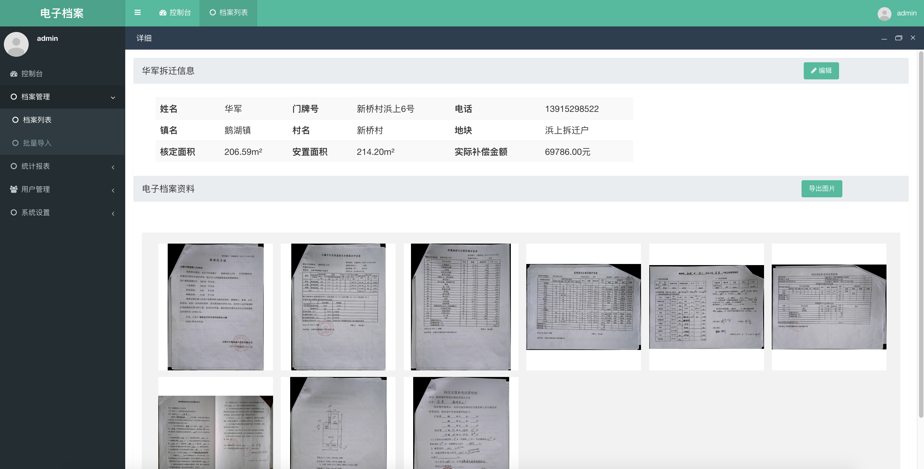
Task: Switch to the 档案列表 top tab
Action: 228,13
